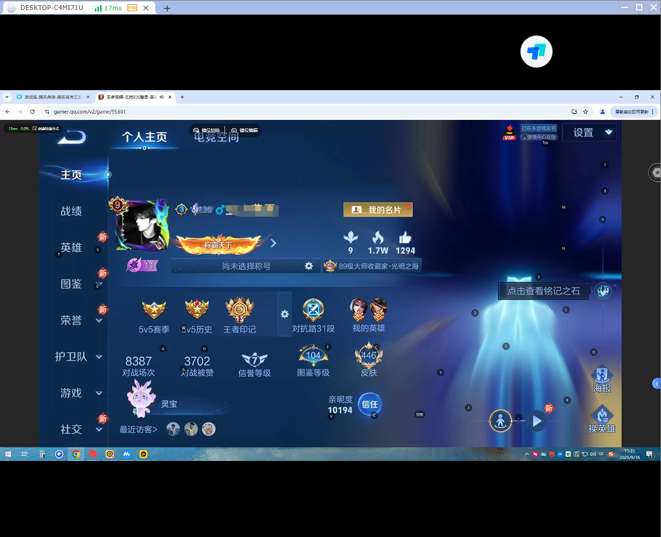
Task: Open the 信誉等级 credit icon
Action: [x=254, y=359]
